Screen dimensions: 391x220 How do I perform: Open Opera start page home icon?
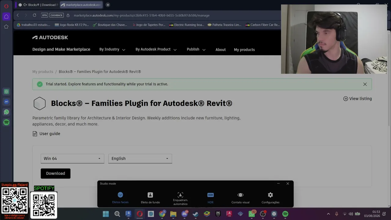point(6,16)
